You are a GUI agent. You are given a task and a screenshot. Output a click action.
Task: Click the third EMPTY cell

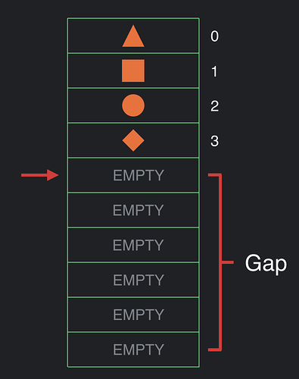133,245
